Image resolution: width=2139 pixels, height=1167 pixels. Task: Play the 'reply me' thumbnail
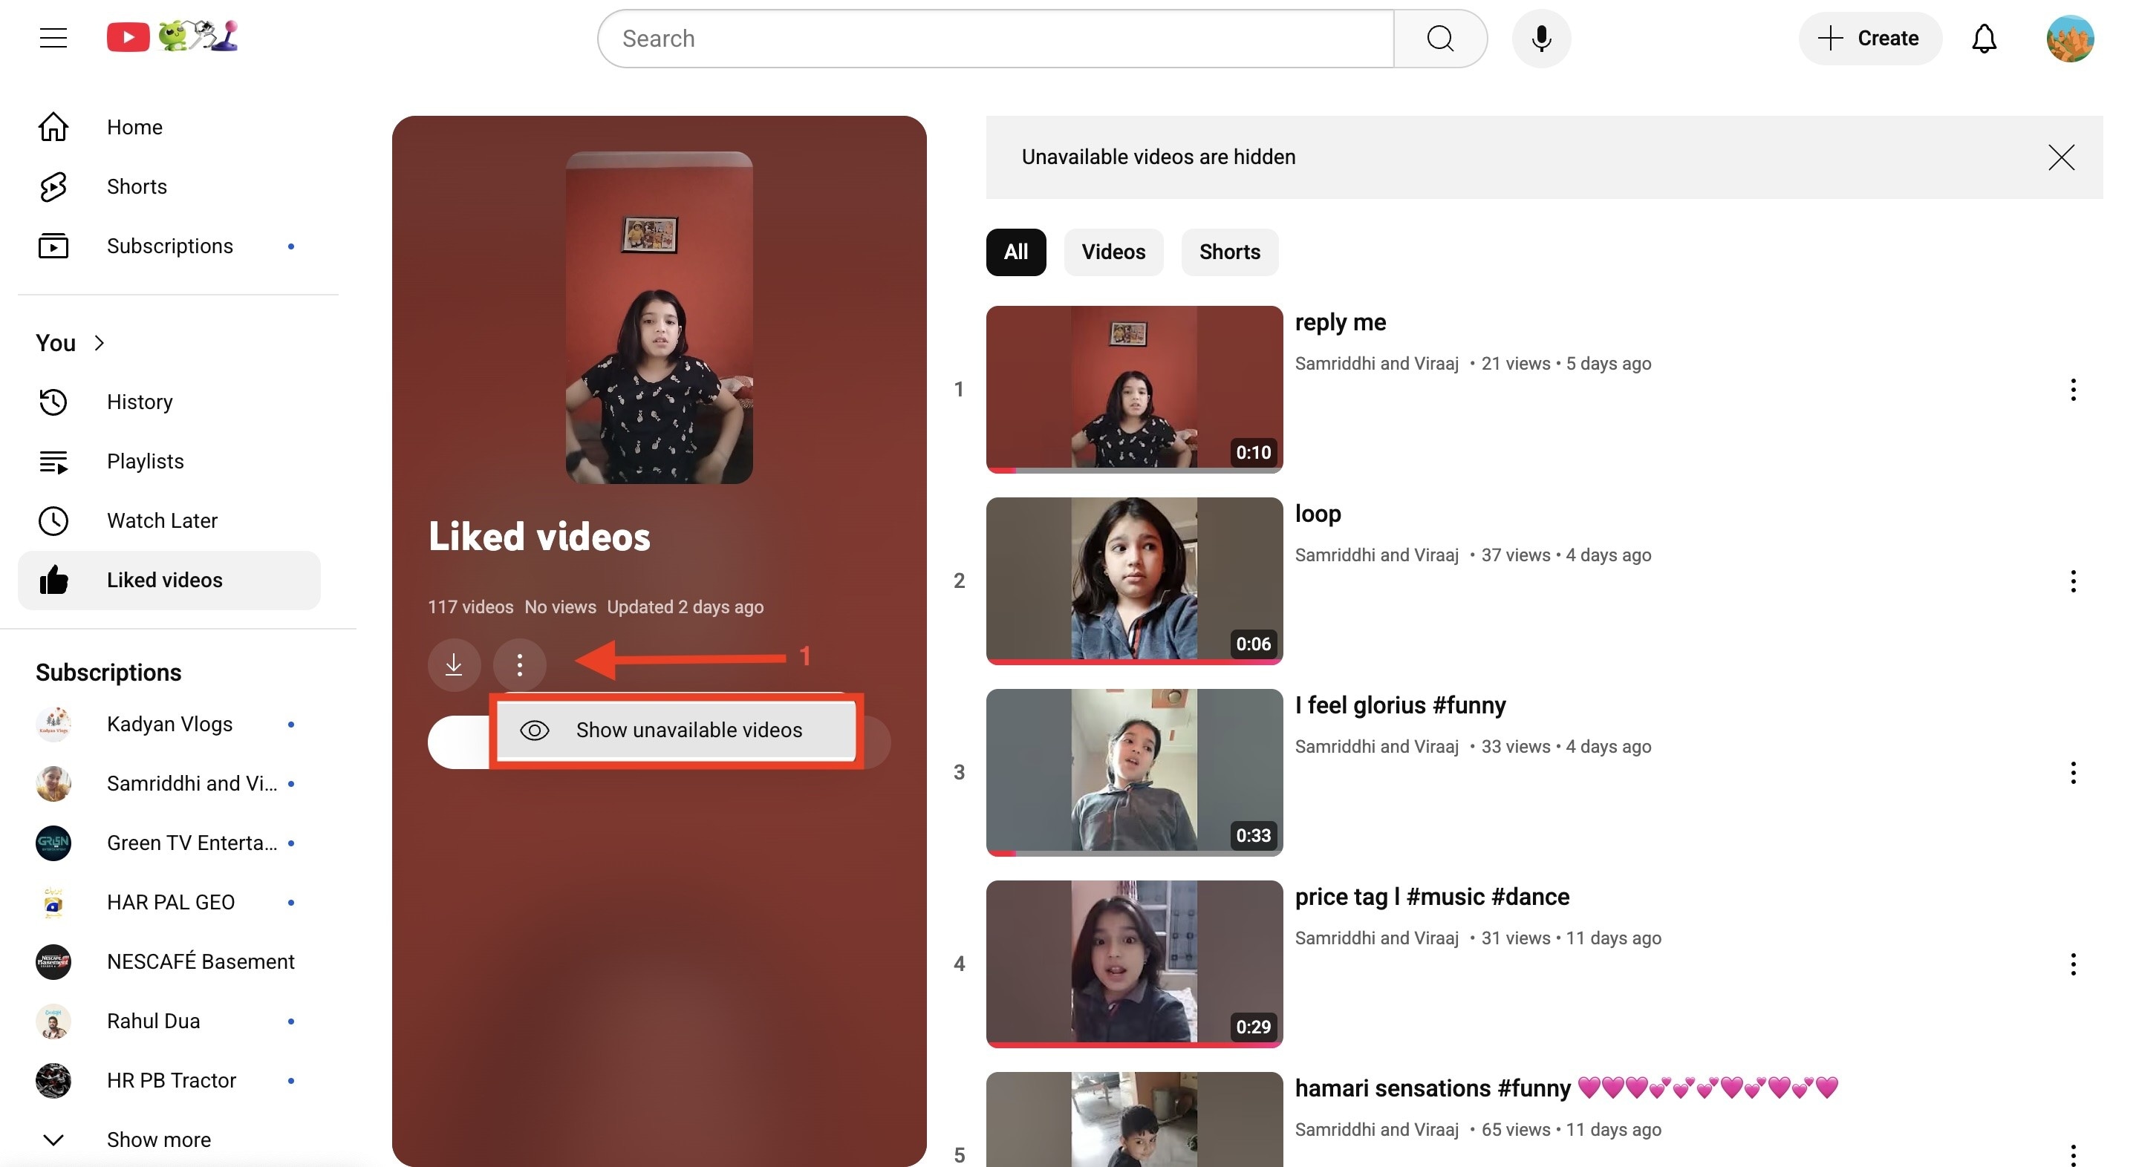[x=1134, y=389]
